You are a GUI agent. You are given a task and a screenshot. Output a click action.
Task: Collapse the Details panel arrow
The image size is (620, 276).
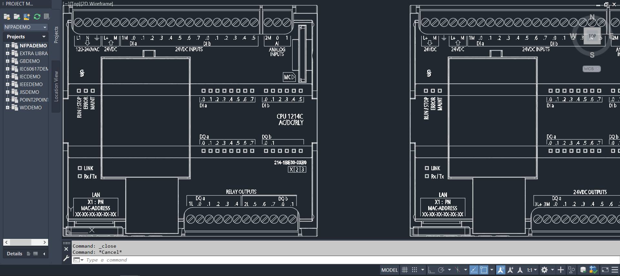click(44, 254)
